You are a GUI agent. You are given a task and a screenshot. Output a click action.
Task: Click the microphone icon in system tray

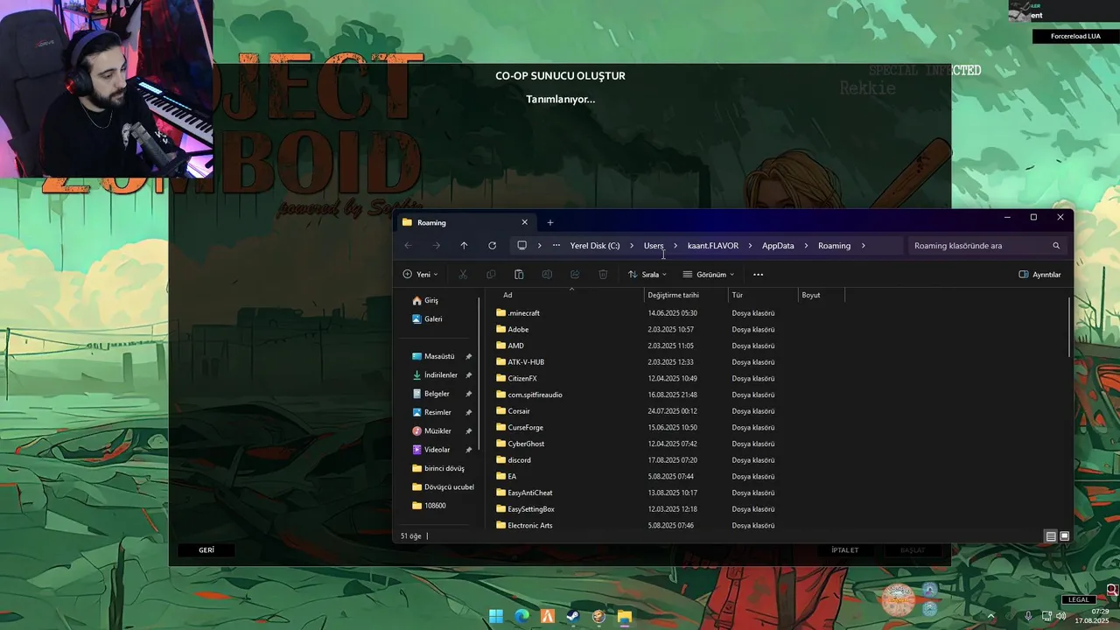[1028, 616]
